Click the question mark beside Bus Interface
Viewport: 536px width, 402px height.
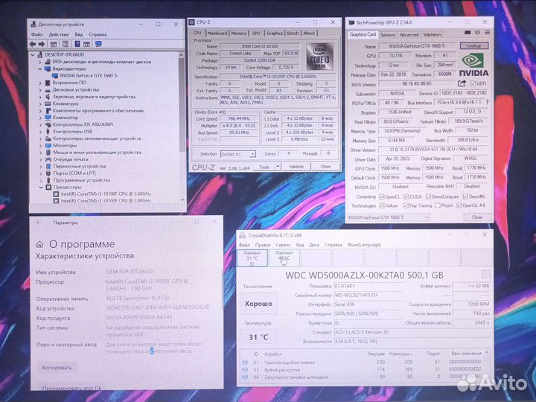487,102
